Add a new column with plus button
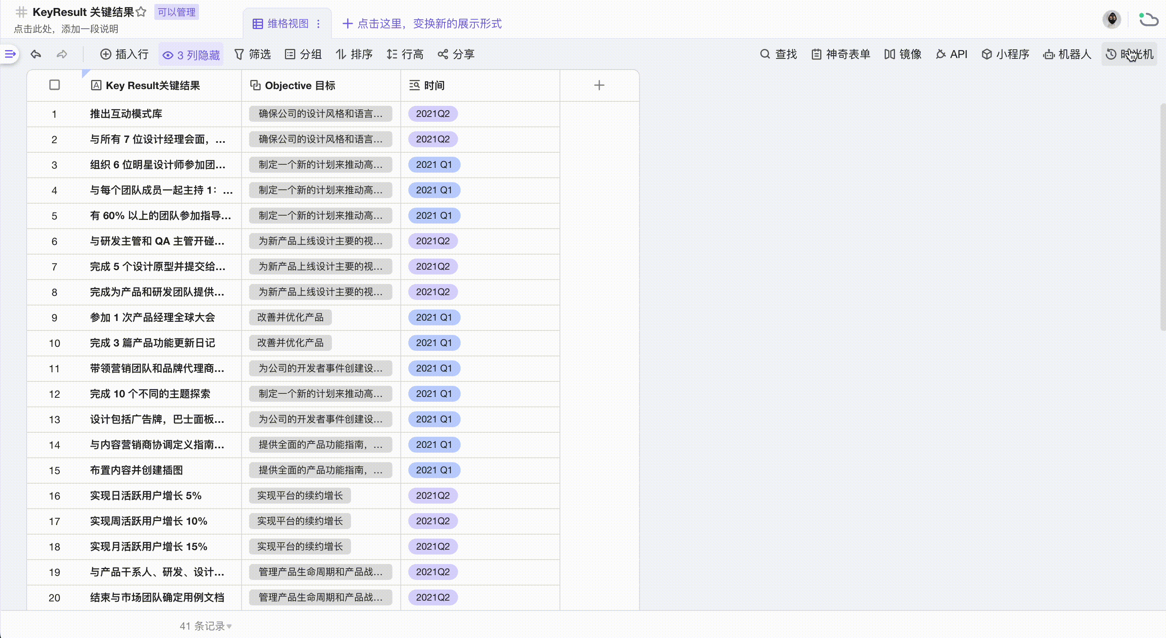 pos(599,85)
